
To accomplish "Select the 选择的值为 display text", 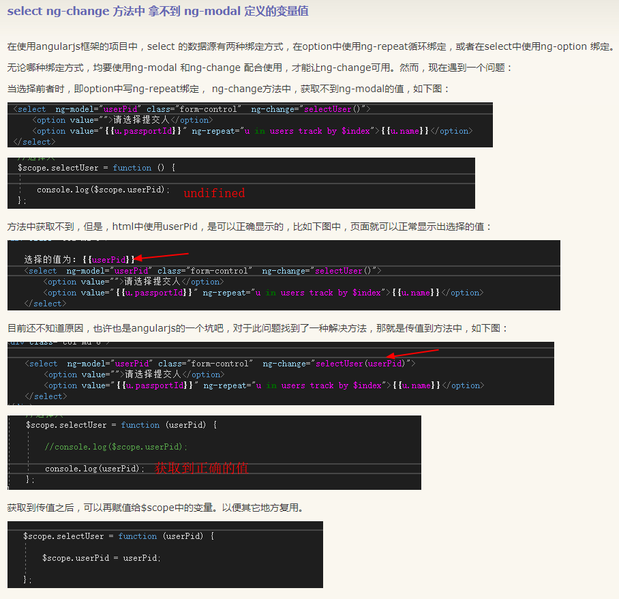I will coord(57,259).
